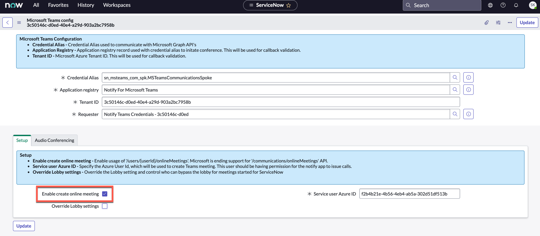Check the Override Lobby settings checkbox
Image resolution: width=540 pixels, height=236 pixels.
click(105, 206)
